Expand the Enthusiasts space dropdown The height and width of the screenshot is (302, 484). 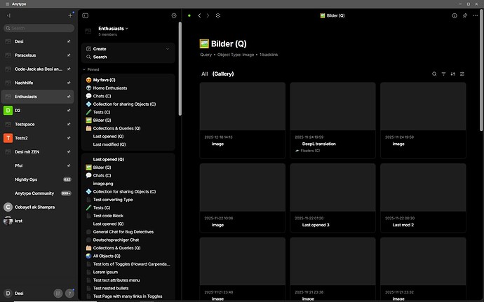(126, 29)
